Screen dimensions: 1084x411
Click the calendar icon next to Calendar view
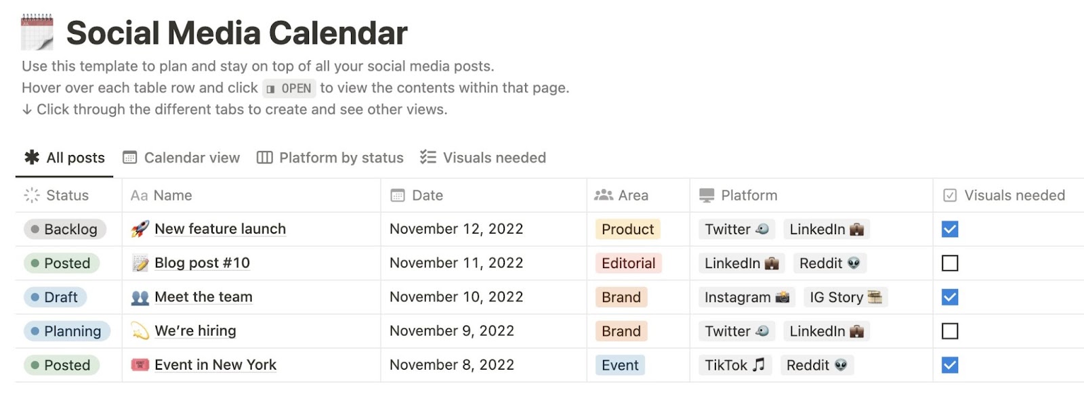tap(129, 157)
